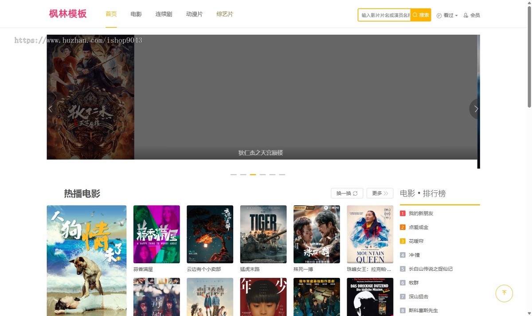Open ranking item 花暖帘
The height and width of the screenshot is (316, 532).
coord(416,241)
